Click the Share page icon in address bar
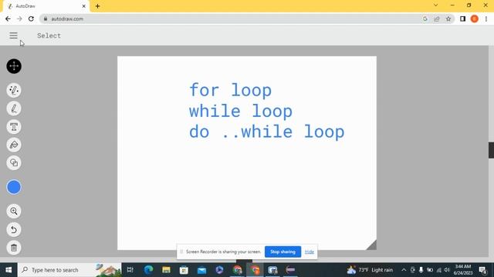The height and width of the screenshot is (277, 494). pos(437,18)
